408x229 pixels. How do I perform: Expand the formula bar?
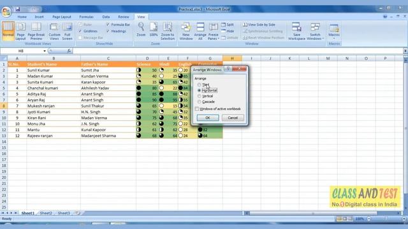[x=405, y=51]
